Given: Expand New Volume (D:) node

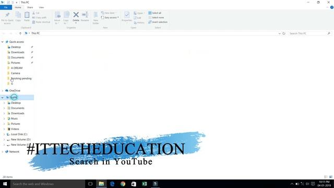Looking at the screenshot, I should [x=4, y=139].
